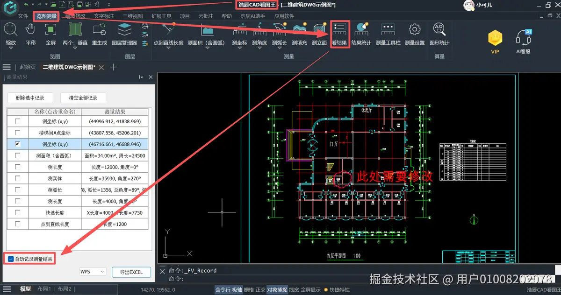The height and width of the screenshot is (295, 561).
Task: Switch to the 起始页 document tab
Action: 28,67
